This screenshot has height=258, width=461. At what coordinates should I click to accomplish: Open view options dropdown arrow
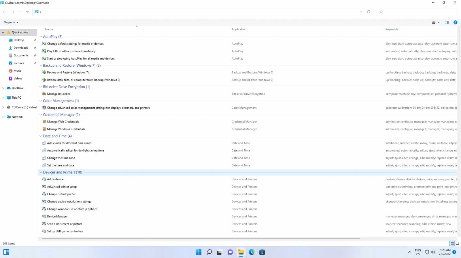[439, 22]
